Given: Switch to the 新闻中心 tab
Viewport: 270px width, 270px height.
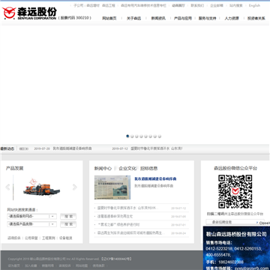Looking at the screenshot, I should point(103,169).
